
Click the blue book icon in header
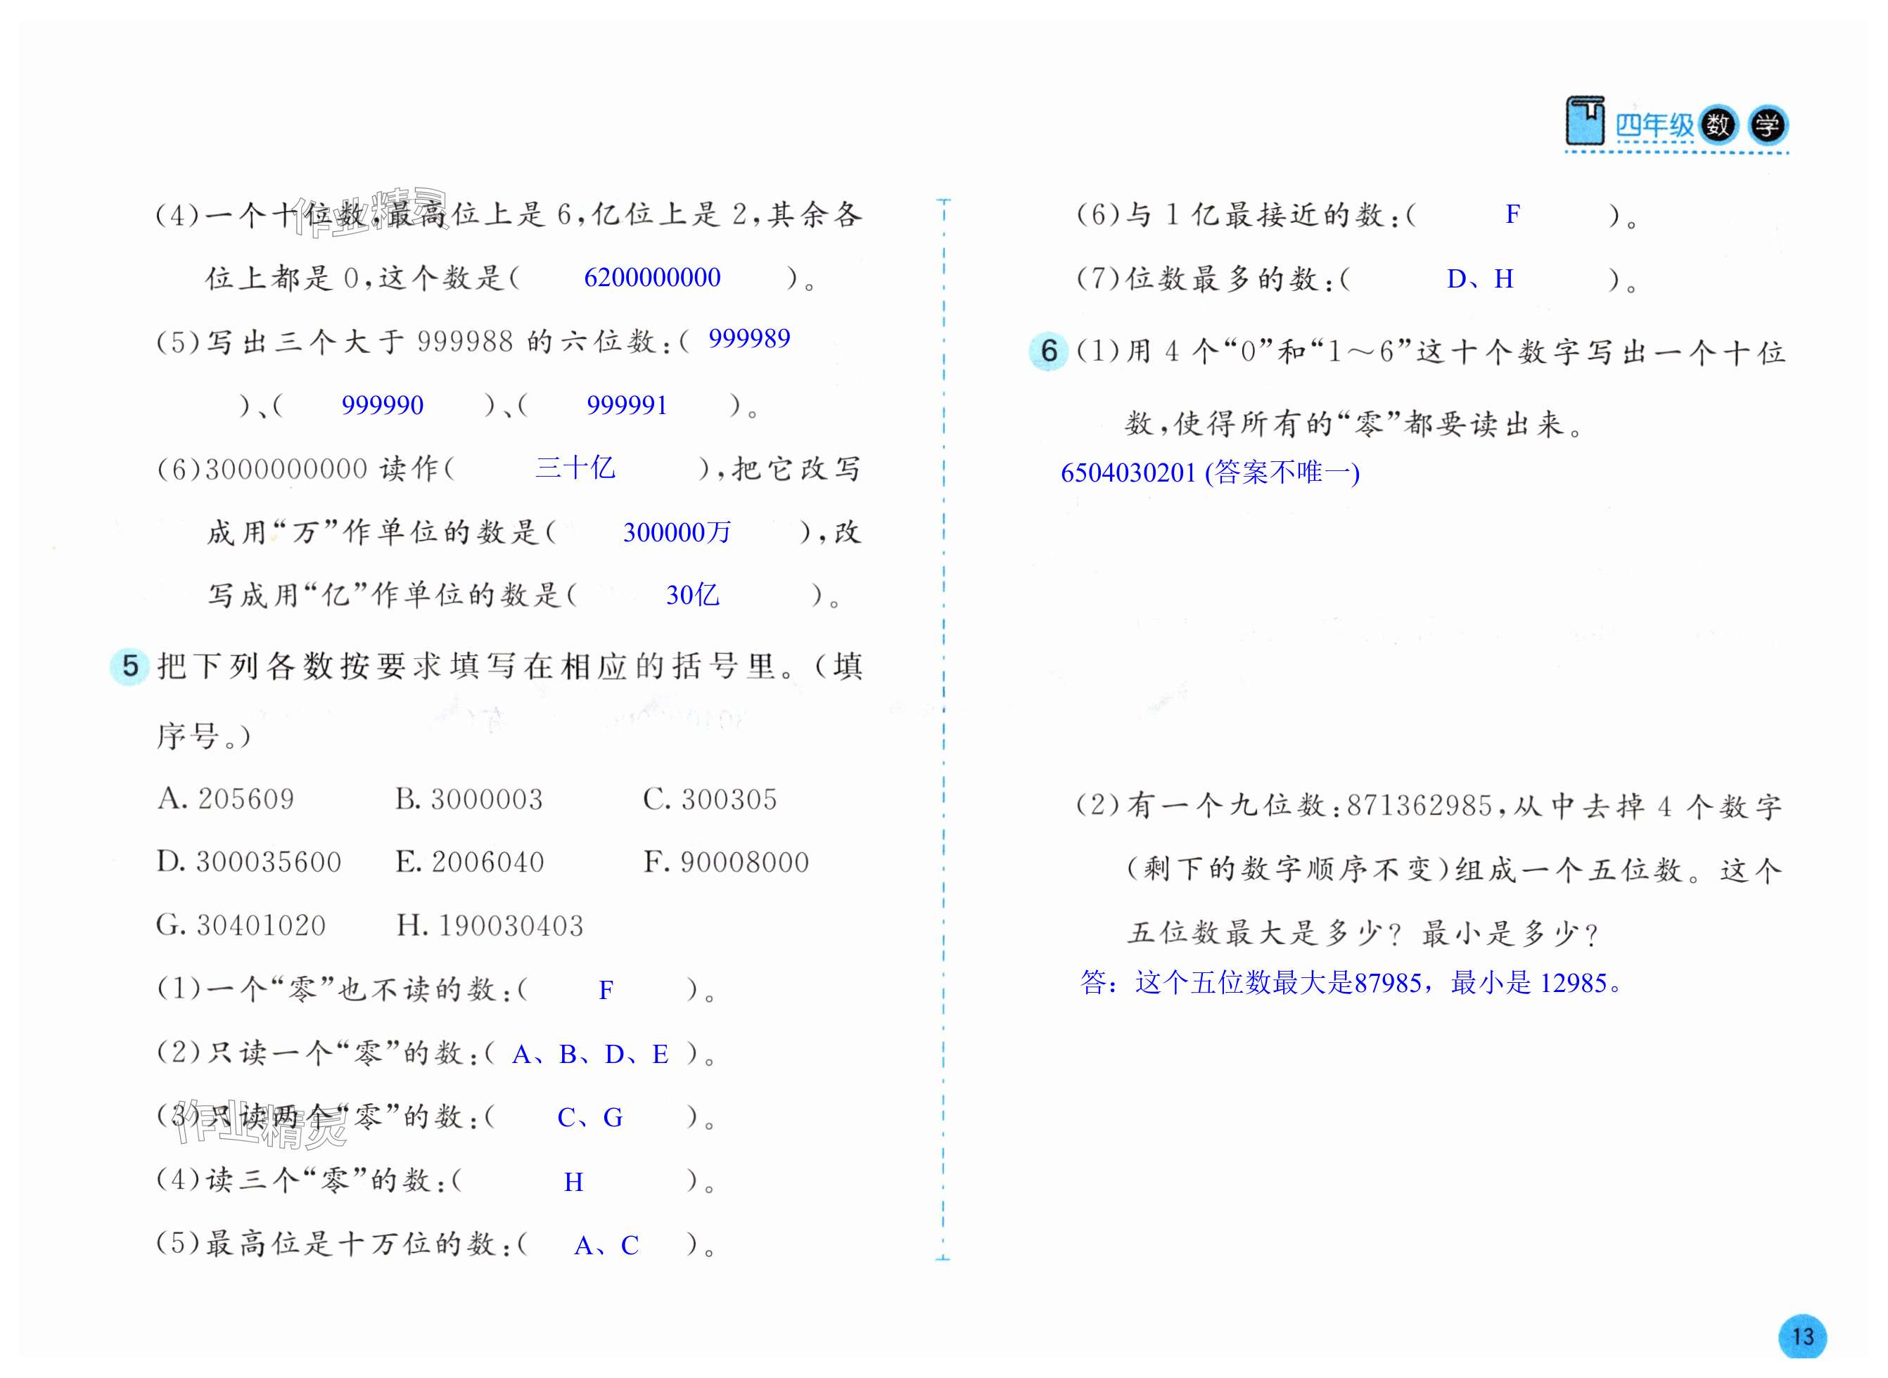pos(1584,120)
